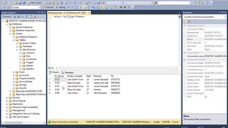
Task: Click the Database Engine Query icon
Action: coord(45,3)
